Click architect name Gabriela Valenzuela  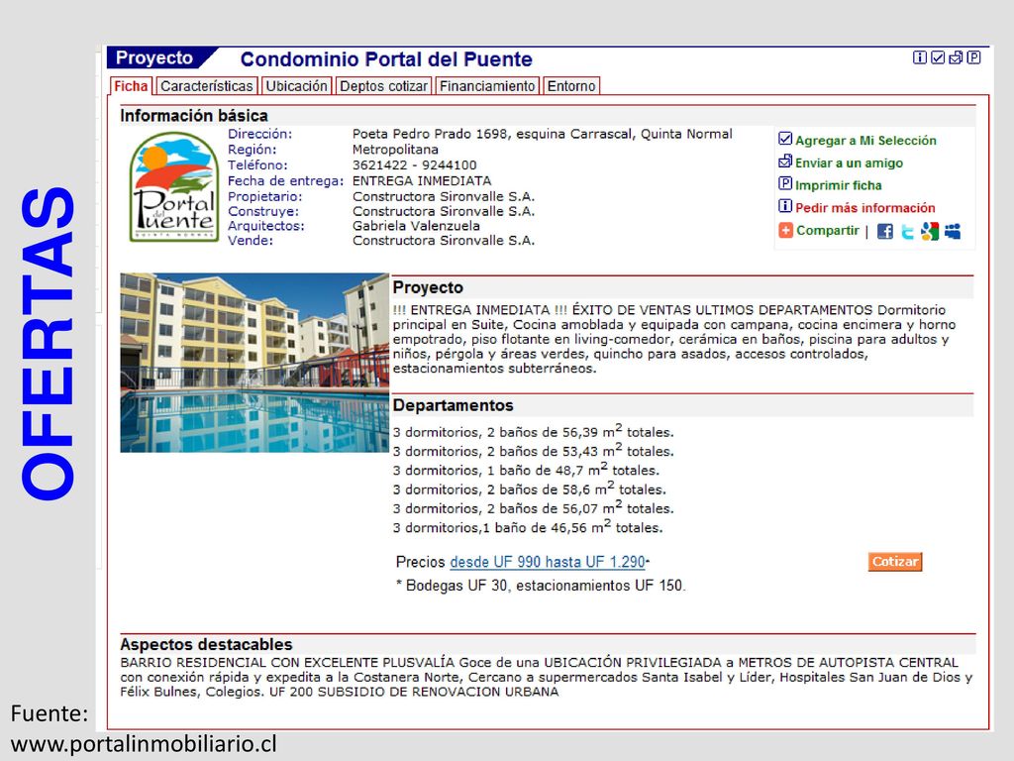tap(416, 226)
